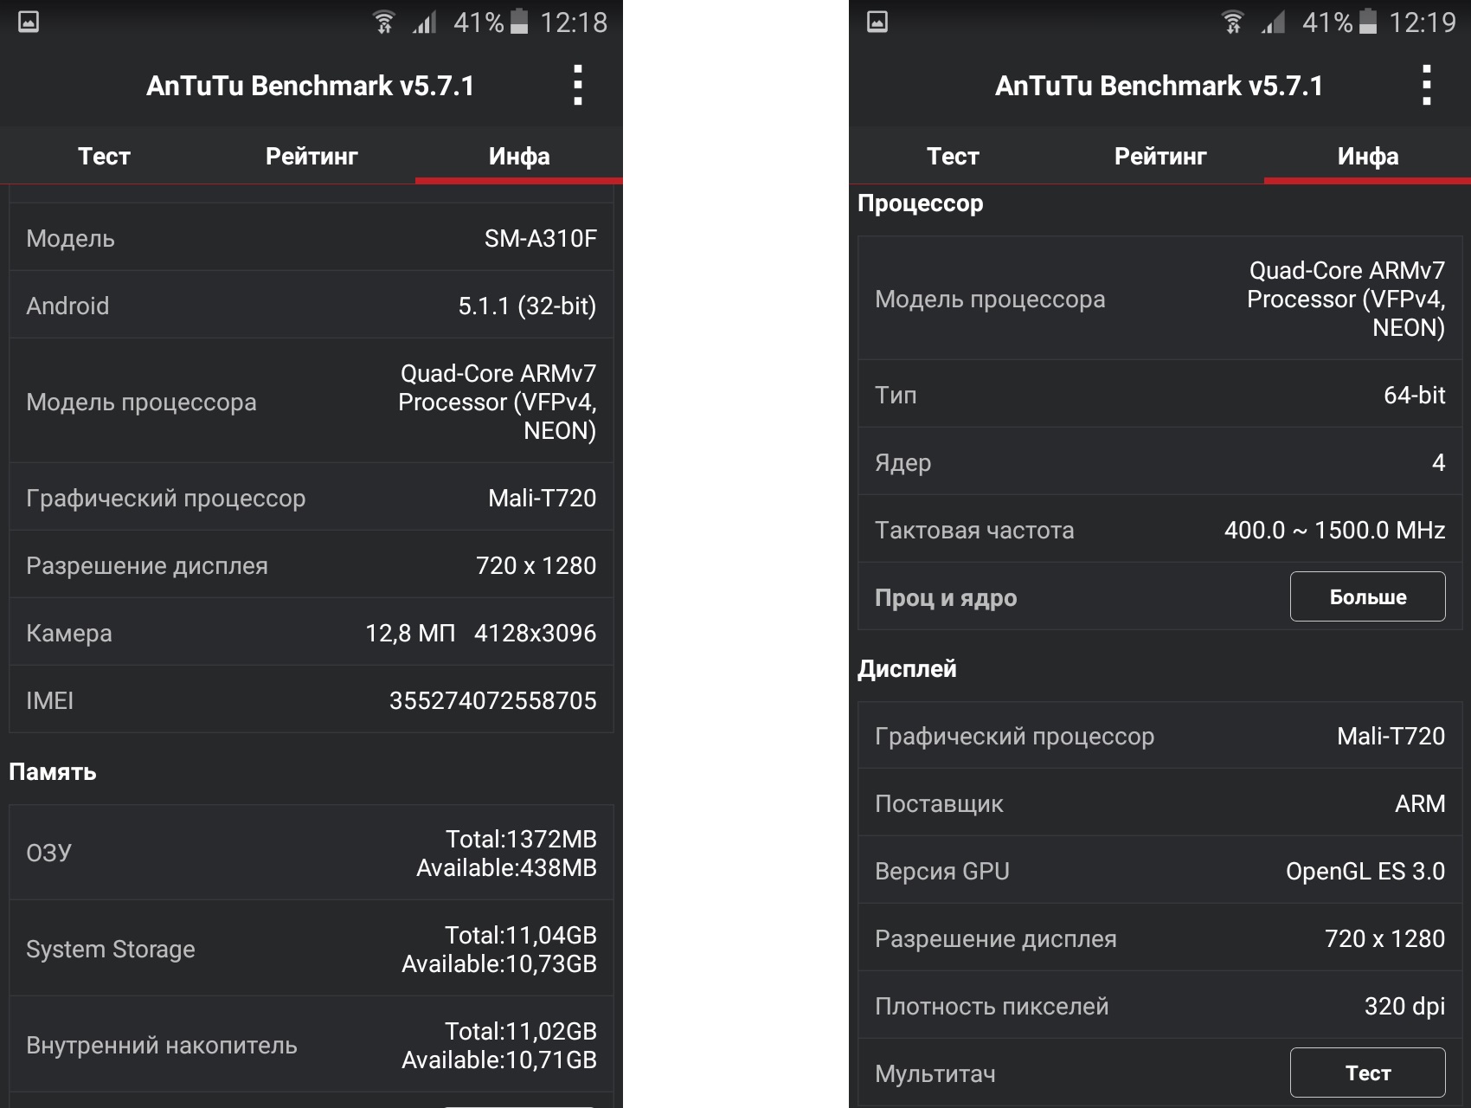Select the Версия GPU row
This screenshot has height=1108, width=1471.
(1160, 871)
